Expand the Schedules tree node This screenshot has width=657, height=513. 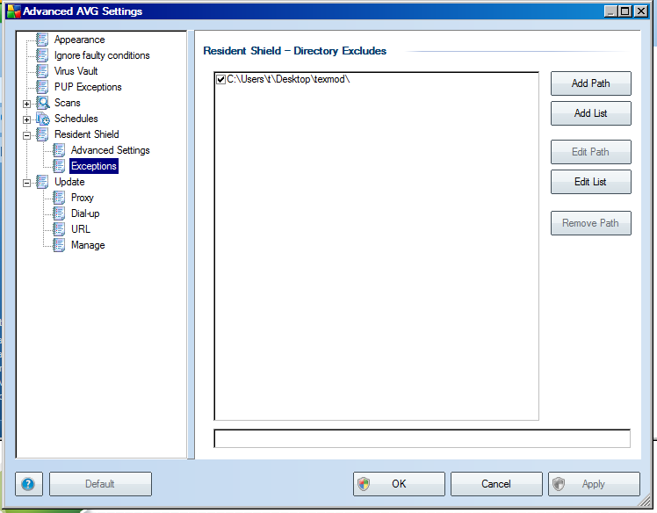(x=27, y=119)
